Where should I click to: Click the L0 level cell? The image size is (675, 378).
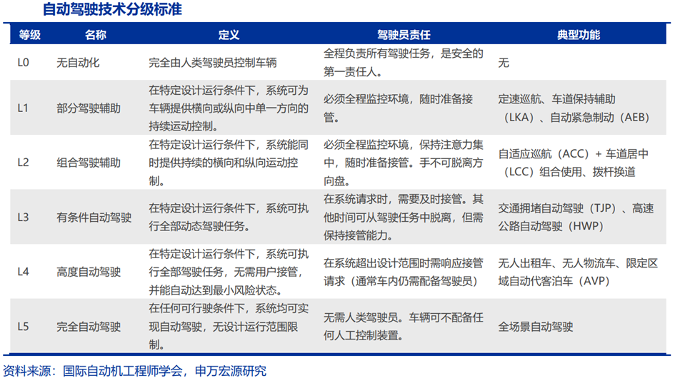(x=23, y=63)
